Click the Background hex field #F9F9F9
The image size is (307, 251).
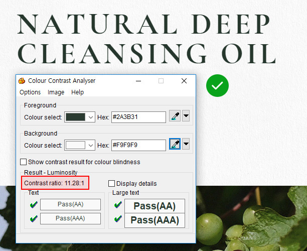coord(138,145)
